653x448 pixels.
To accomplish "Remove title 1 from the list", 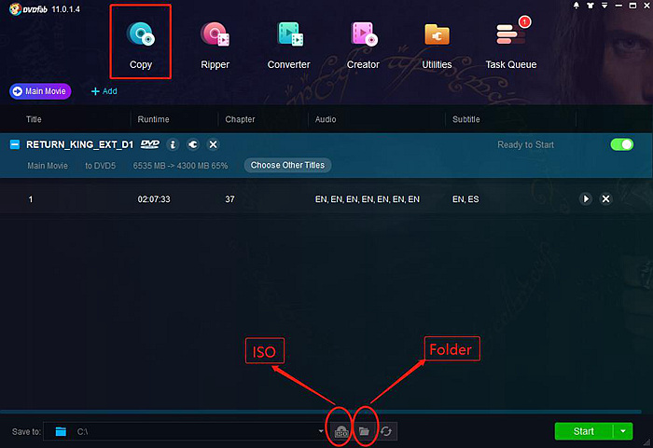I will tap(606, 198).
